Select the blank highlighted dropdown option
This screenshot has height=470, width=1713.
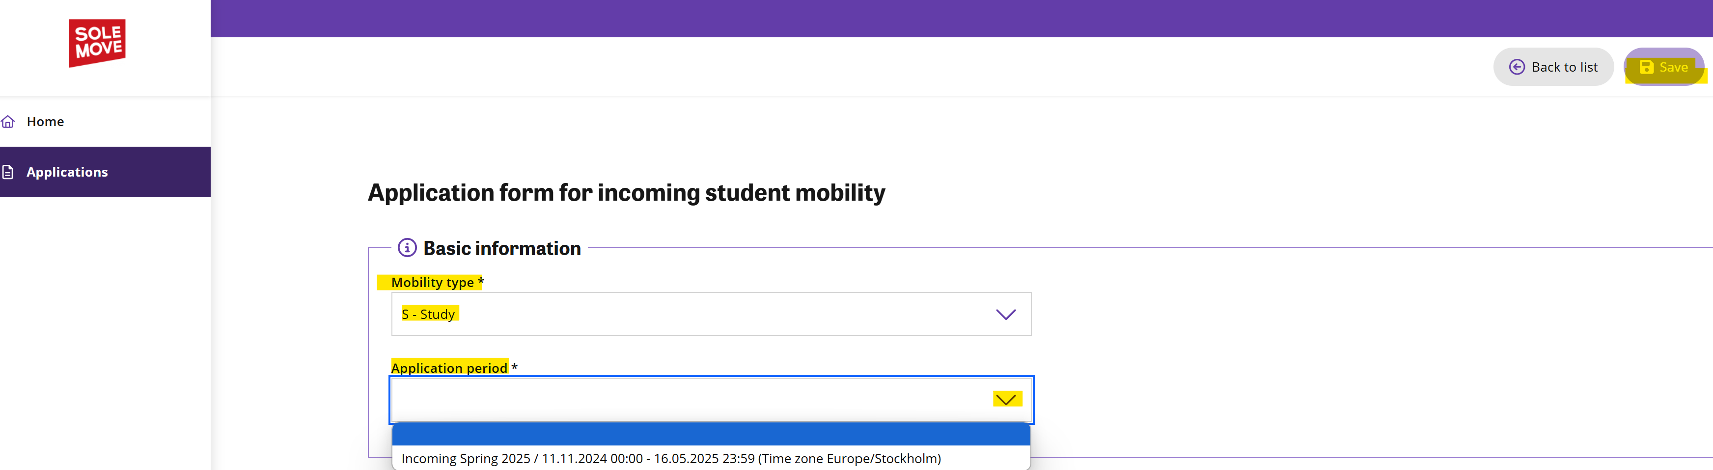click(x=711, y=434)
